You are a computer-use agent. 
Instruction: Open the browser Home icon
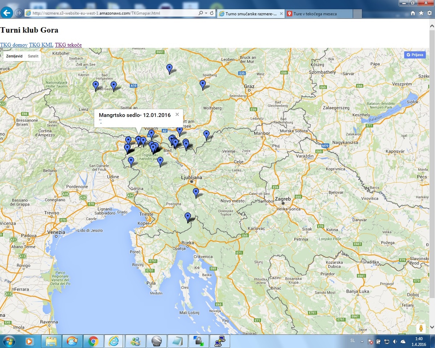(x=413, y=13)
